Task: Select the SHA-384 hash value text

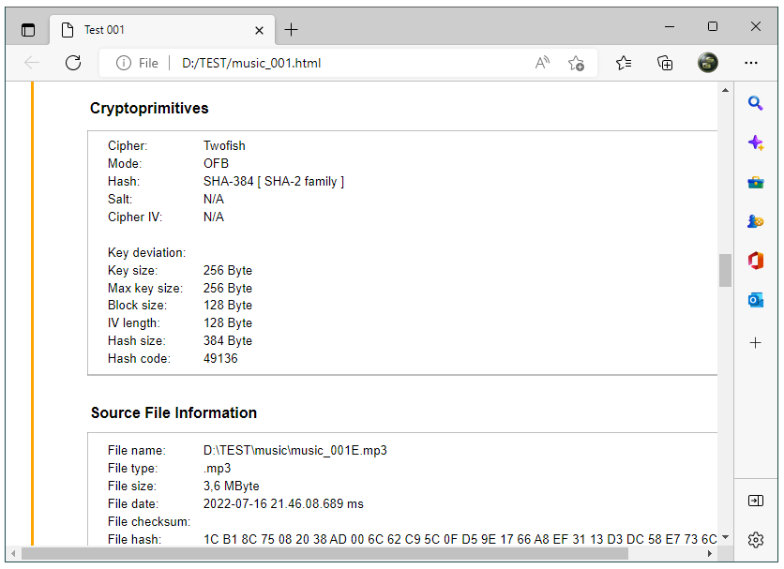Action: 274,182
